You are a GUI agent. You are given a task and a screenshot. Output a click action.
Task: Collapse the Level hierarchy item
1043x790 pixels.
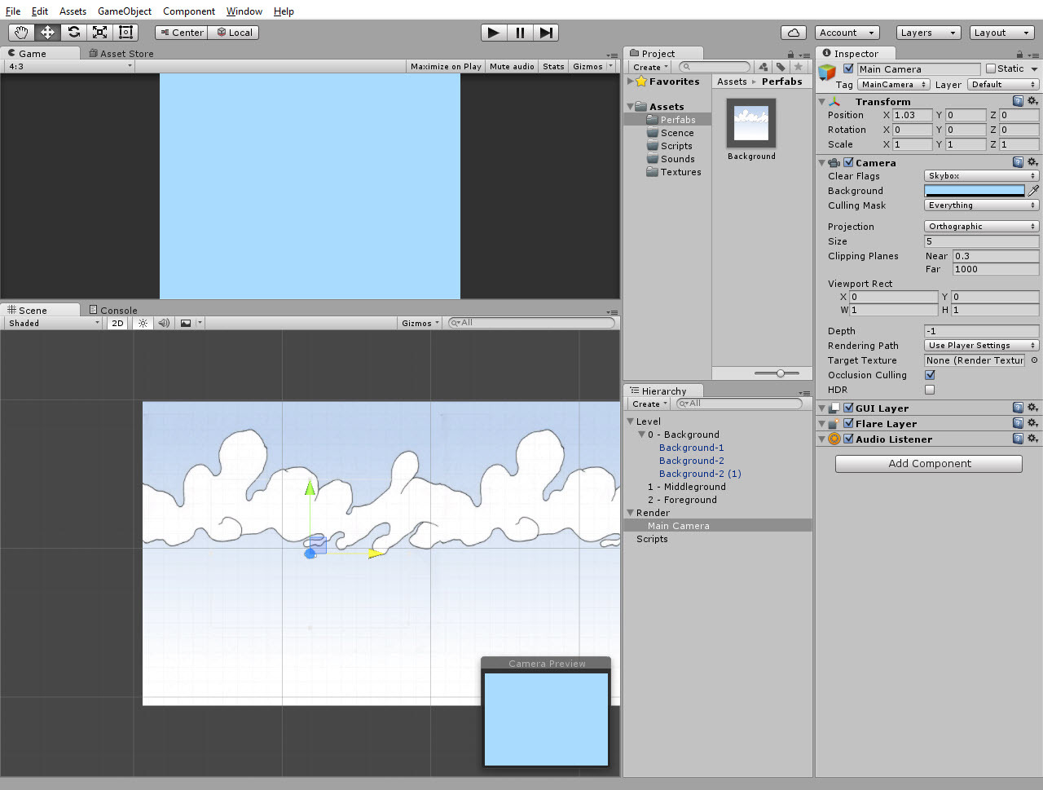click(x=631, y=421)
